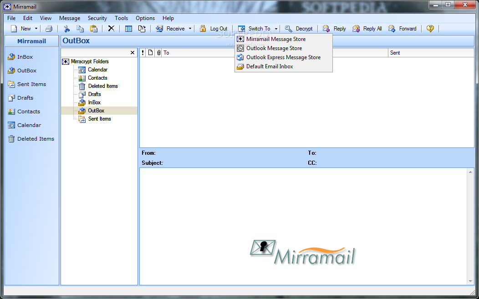The width and height of the screenshot is (479, 299).
Task: Click the Reply All button
Action: point(367,29)
